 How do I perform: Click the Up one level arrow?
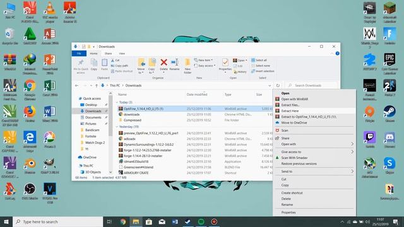pyautogui.click(x=97, y=86)
